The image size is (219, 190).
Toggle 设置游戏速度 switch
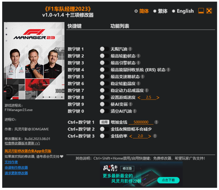pyautogui.click(x=104, y=97)
